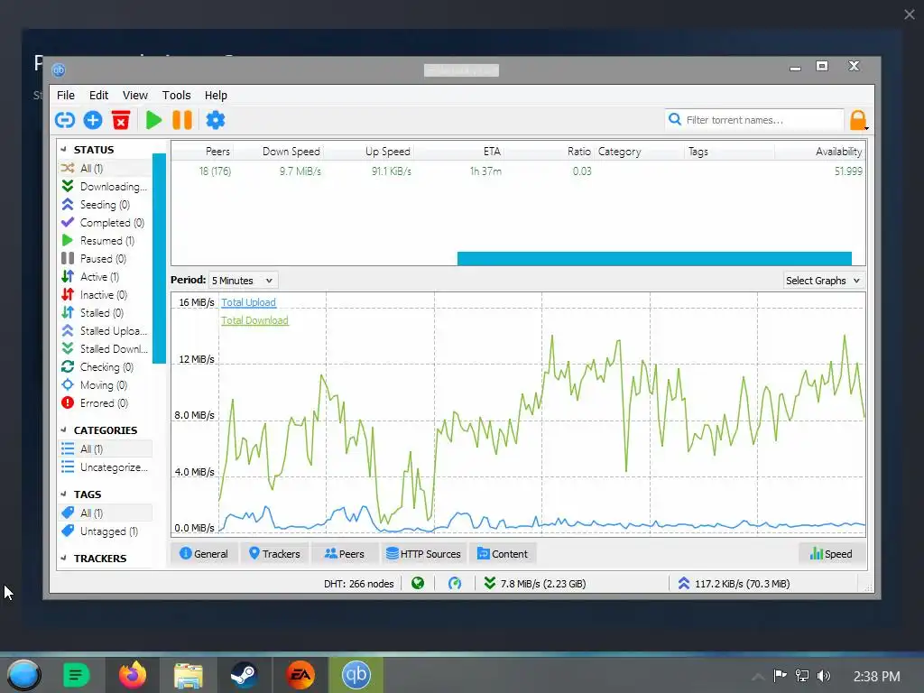Select the Completed (0) status filter
Image resolution: width=924 pixels, height=693 pixels.
pos(105,223)
